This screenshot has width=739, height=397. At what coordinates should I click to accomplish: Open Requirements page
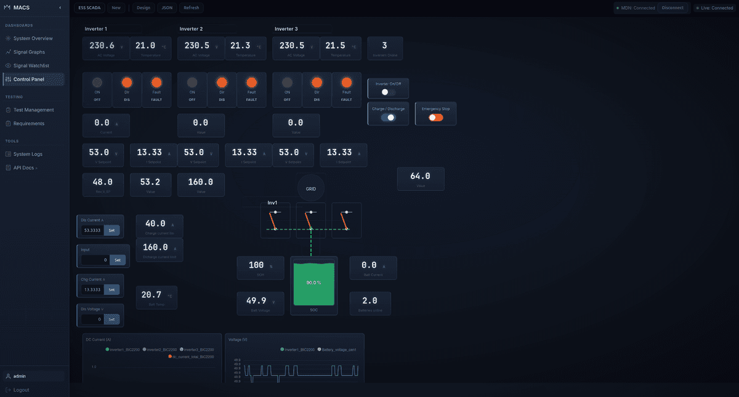tap(34, 123)
